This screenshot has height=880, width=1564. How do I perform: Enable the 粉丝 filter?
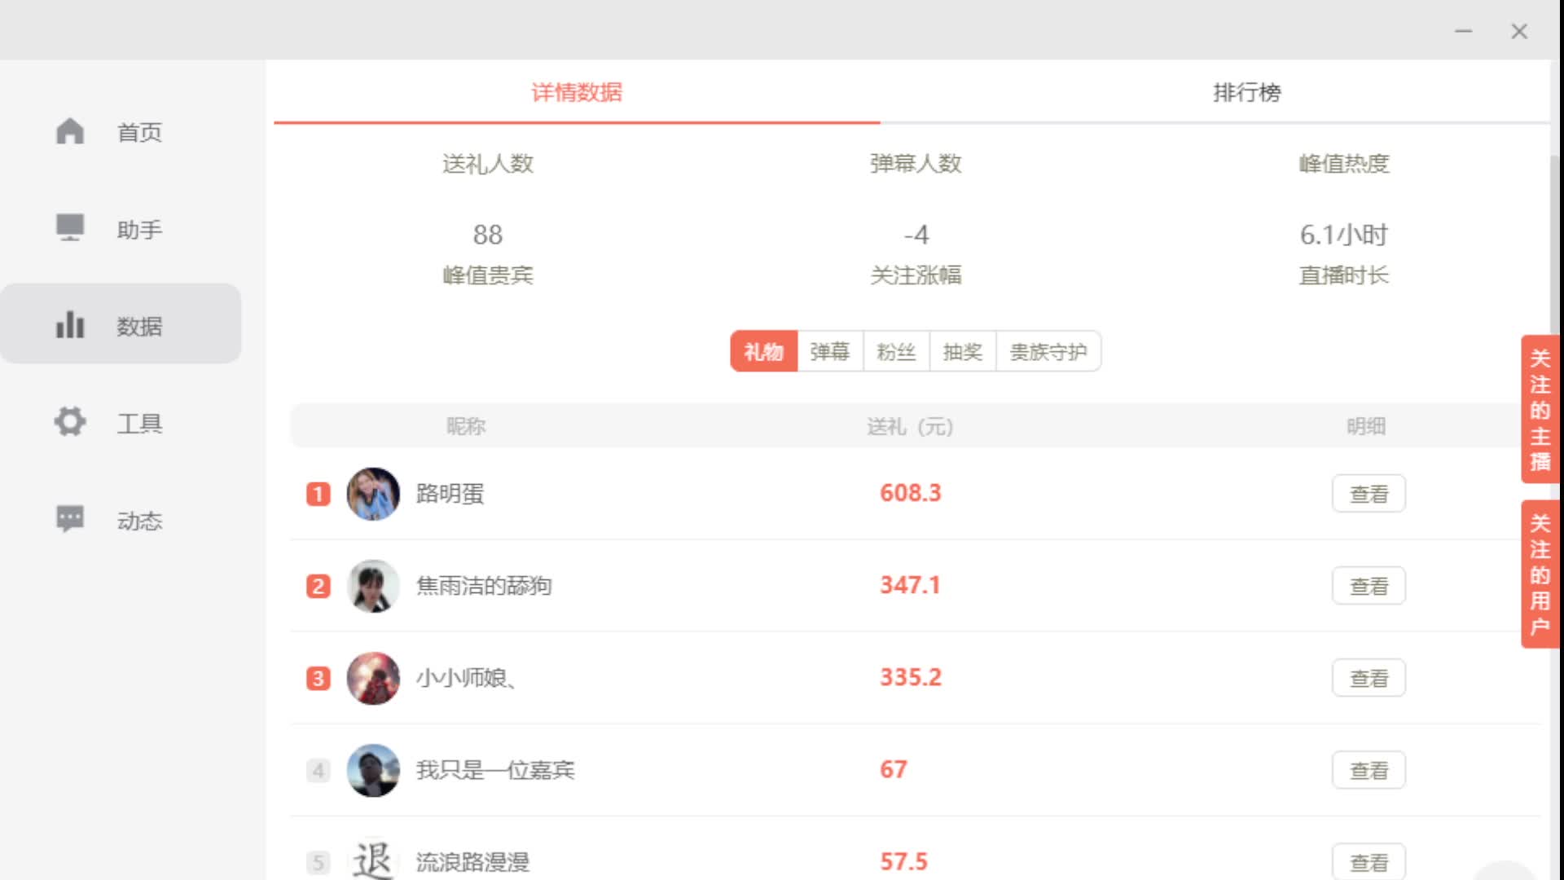[x=895, y=351]
